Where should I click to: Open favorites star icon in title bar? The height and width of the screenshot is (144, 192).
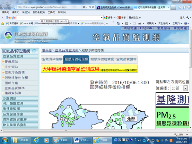coord(184,7)
